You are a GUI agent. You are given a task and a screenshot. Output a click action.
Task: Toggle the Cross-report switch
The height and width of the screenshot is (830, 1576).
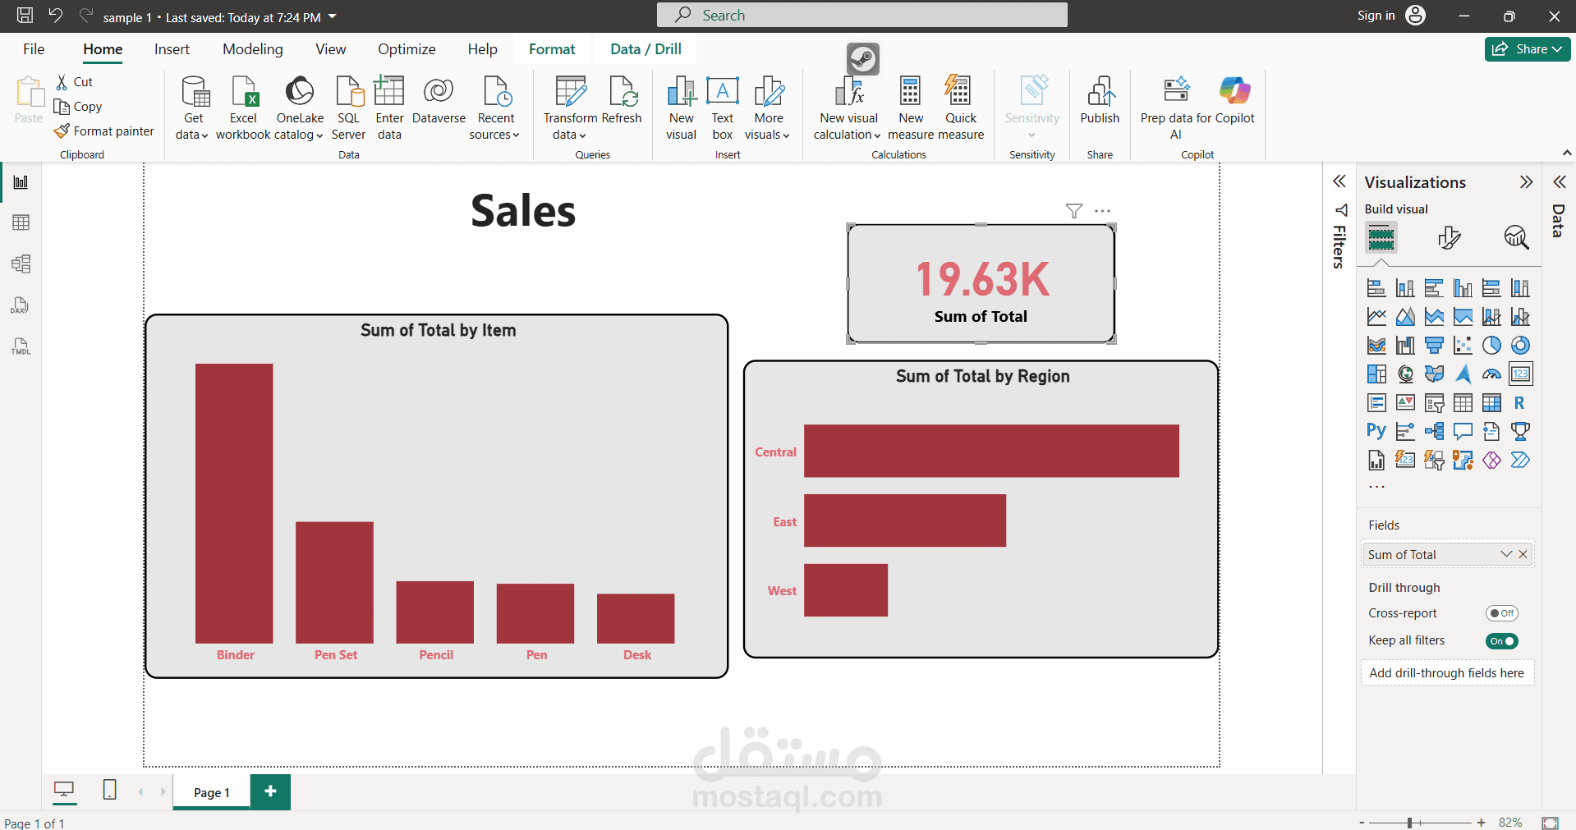tap(1502, 613)
